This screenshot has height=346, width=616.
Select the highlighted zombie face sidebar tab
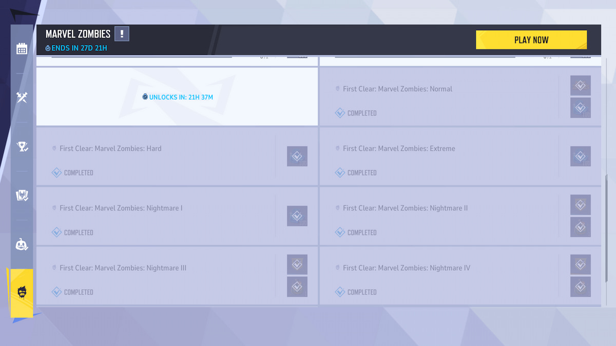pos(22,293)
